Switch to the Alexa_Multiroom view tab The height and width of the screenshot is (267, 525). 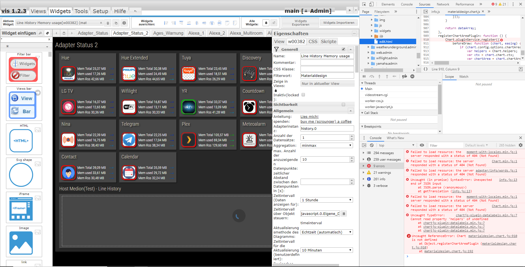246,33
